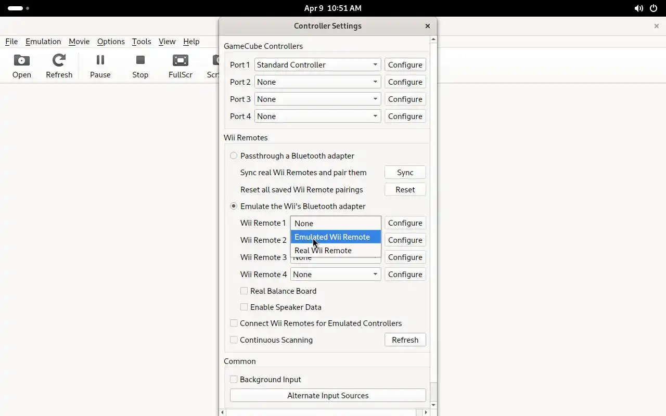Viewport: 666px width, 416px height.
Task: Click Configure for GameCube Port 1
Action: 405,64
